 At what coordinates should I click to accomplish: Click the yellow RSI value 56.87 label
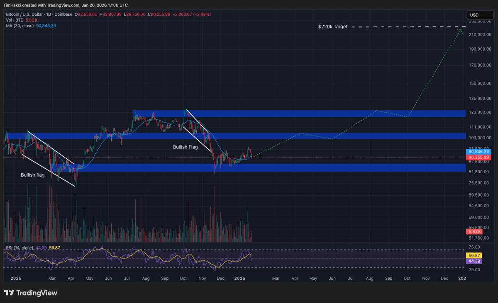[474, 256]
